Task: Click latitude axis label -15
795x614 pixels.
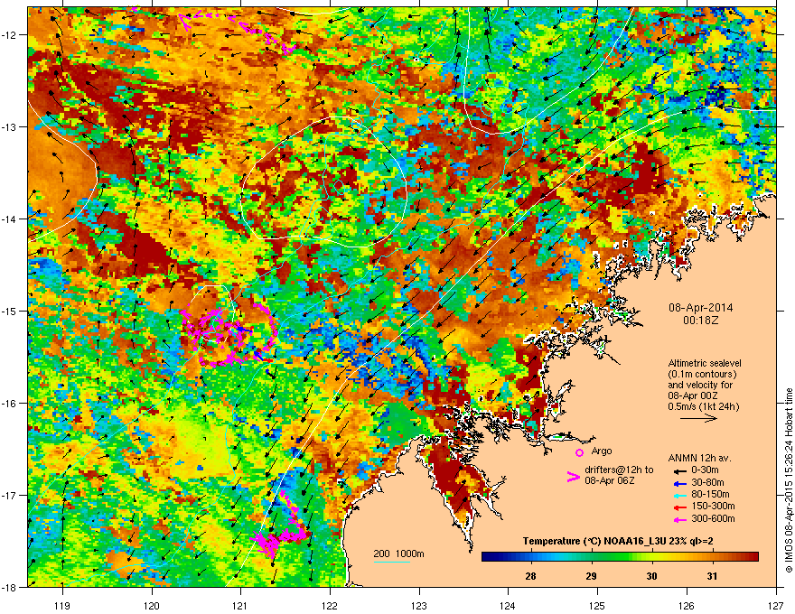Action: click(10, 311)
